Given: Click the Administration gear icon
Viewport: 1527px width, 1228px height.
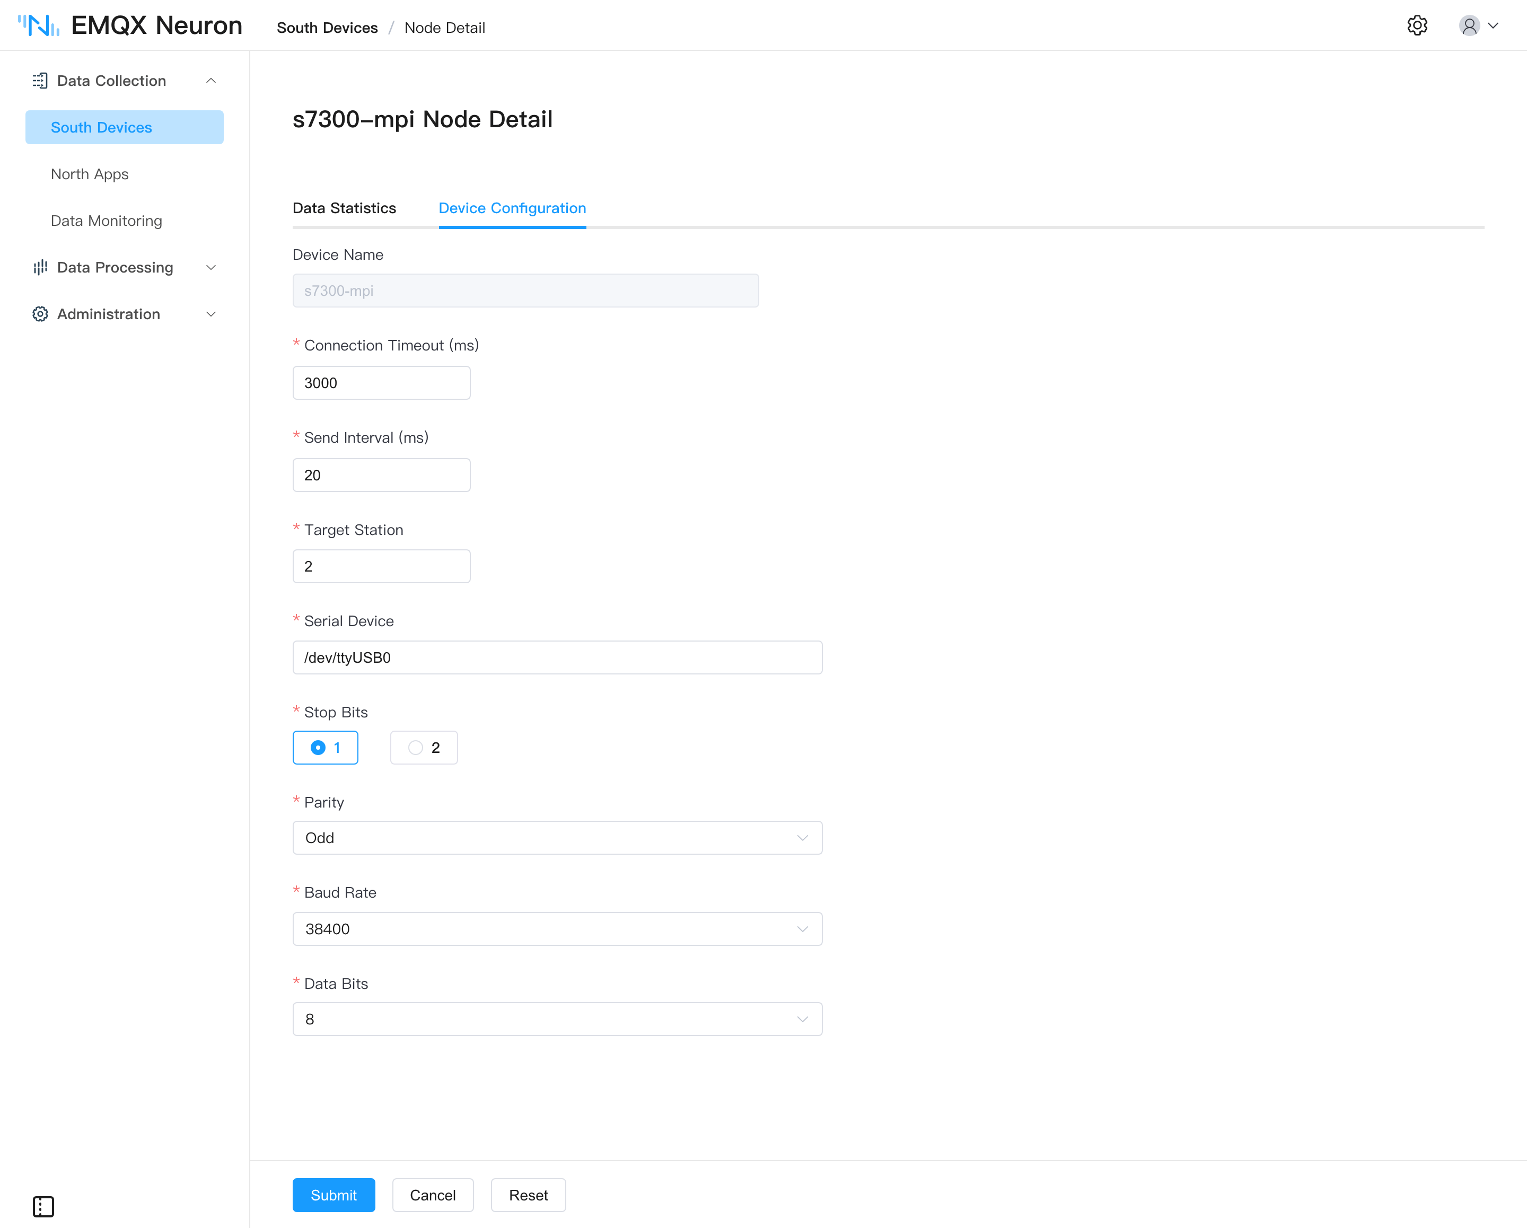Looking at the screenshot, I should pos(40,314).
